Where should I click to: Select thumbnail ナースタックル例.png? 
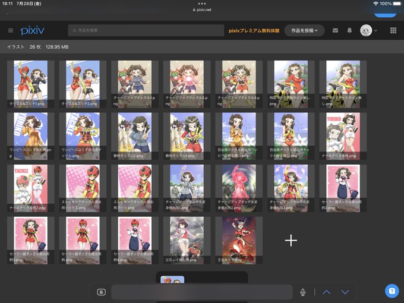343,136
